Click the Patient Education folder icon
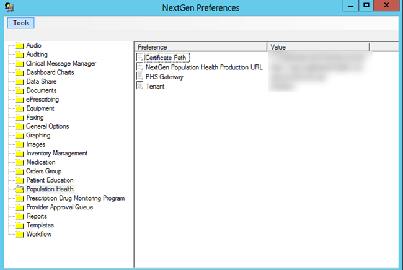 19,180
